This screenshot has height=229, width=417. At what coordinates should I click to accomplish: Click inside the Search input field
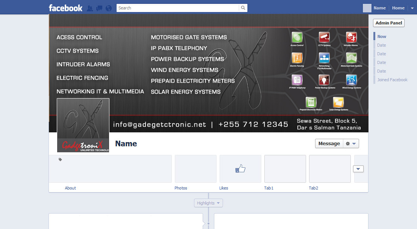[x=177, y=8]
